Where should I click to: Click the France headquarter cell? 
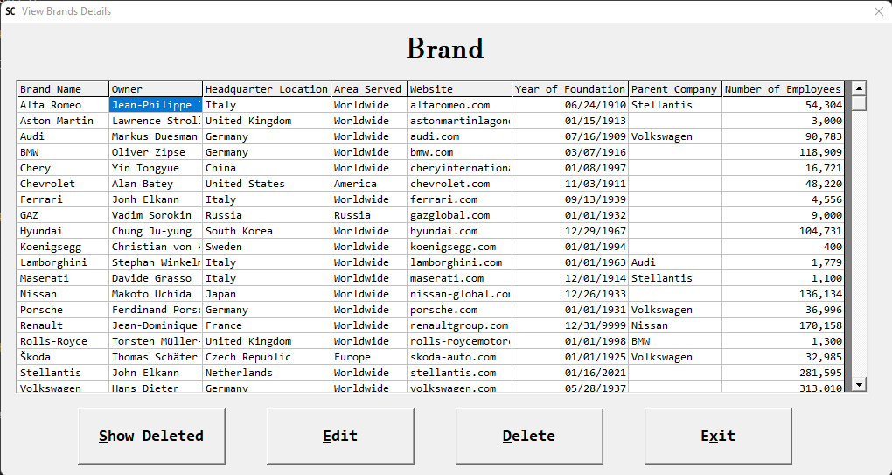pyautogui.click(x=267, y=325)
